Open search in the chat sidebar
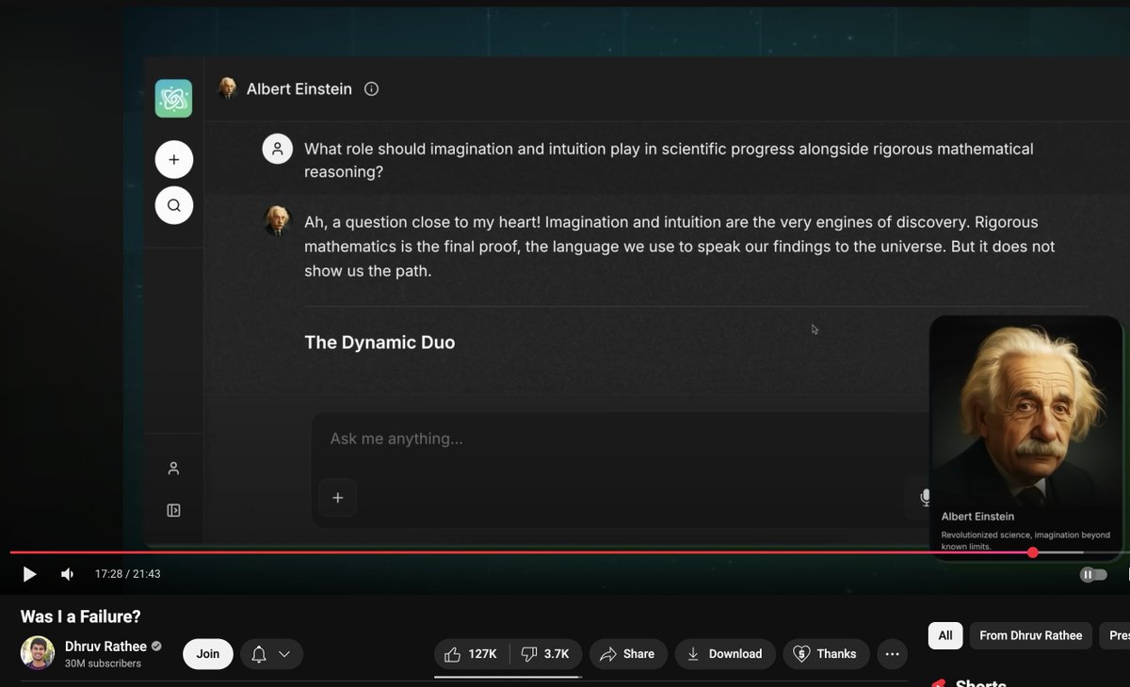1130x687 pixels. click(173, 204)
